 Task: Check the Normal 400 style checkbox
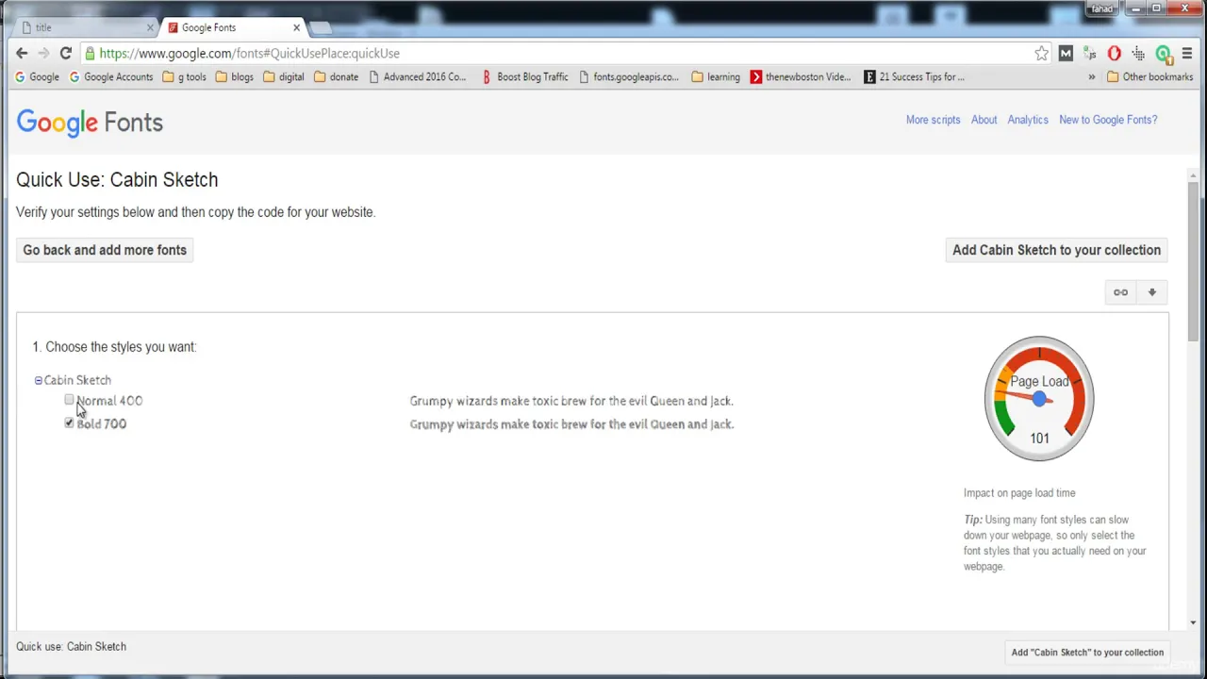click(x=69, y=401)
